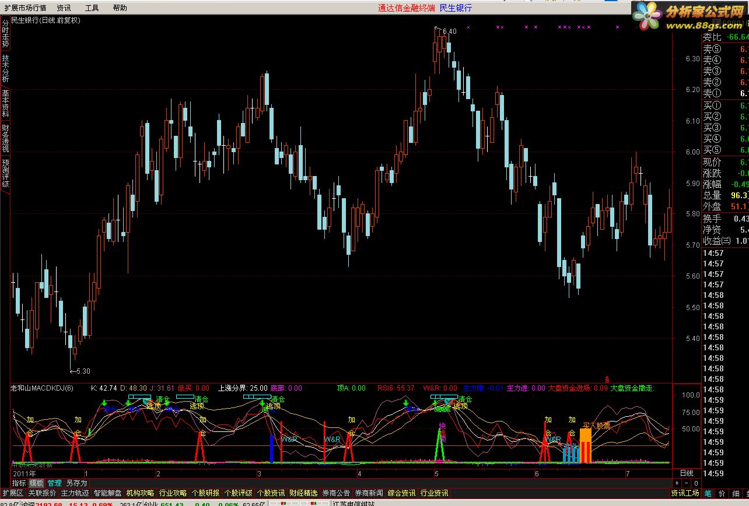
Task: Open the 财务透视 side tab
Action: [x=5, y=138]
